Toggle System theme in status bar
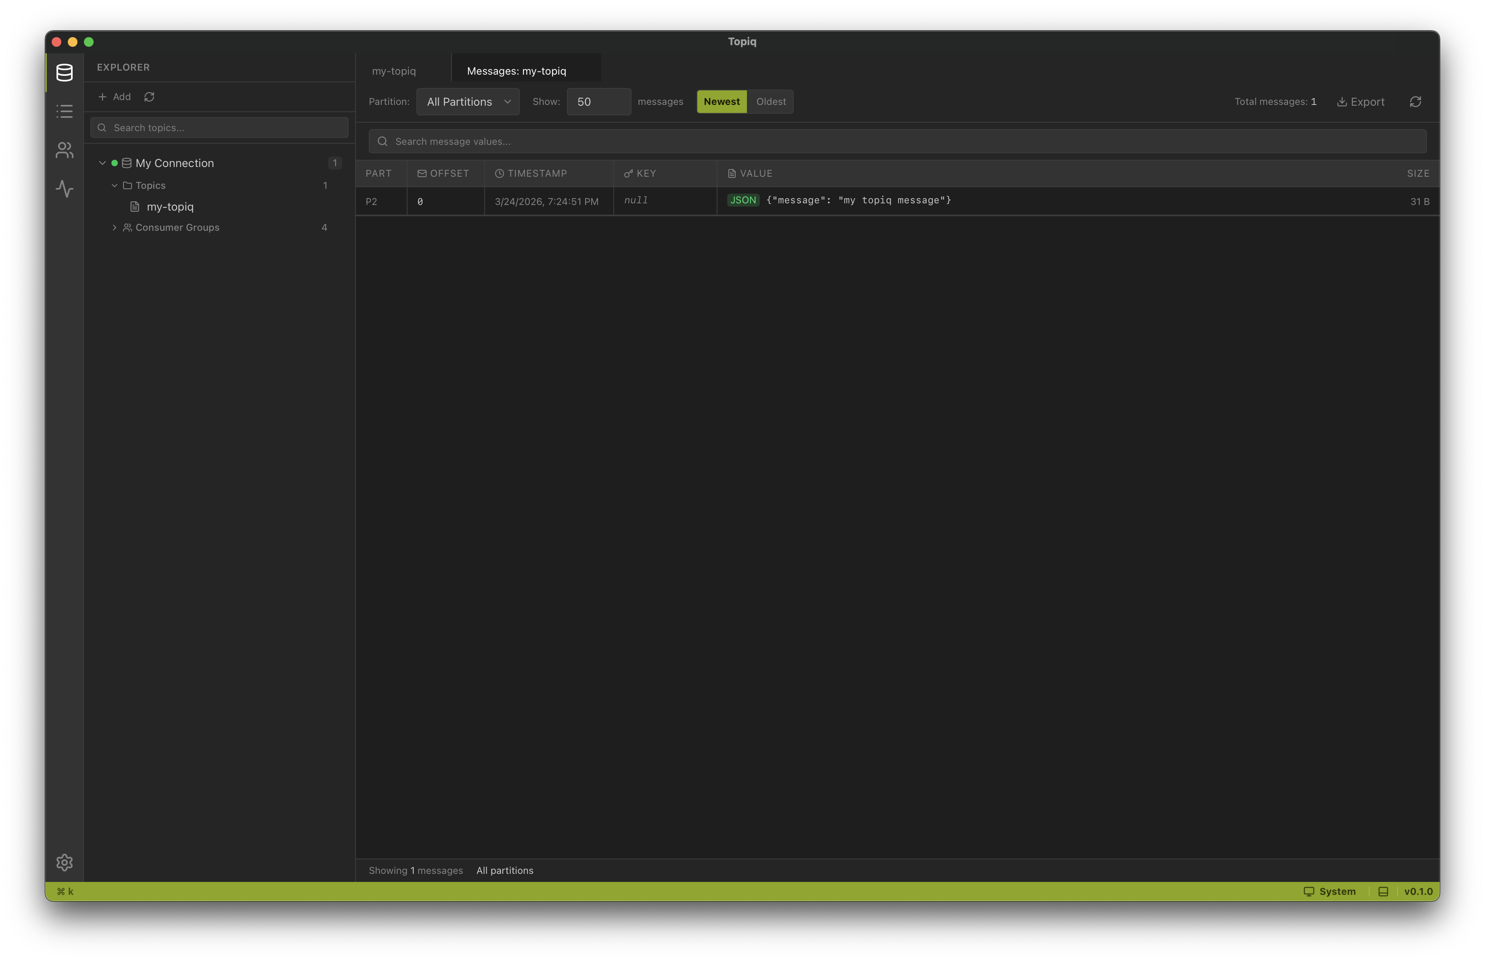 point(1330,891)
